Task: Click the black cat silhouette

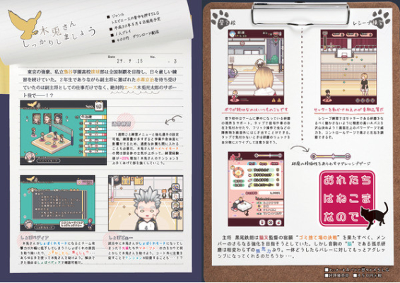Action: click(374, 215)
